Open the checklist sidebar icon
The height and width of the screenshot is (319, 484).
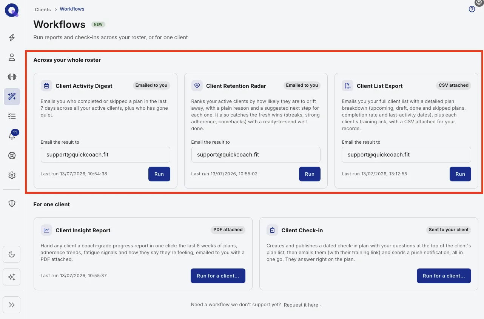tap(12, 117)
